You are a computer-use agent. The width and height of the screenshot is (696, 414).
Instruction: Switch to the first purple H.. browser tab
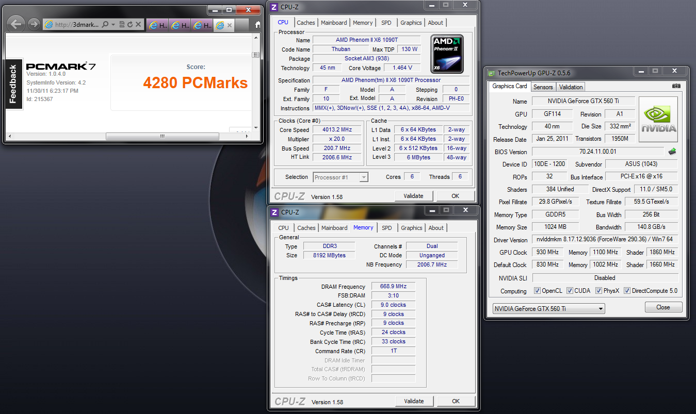(x=157, y=25)
